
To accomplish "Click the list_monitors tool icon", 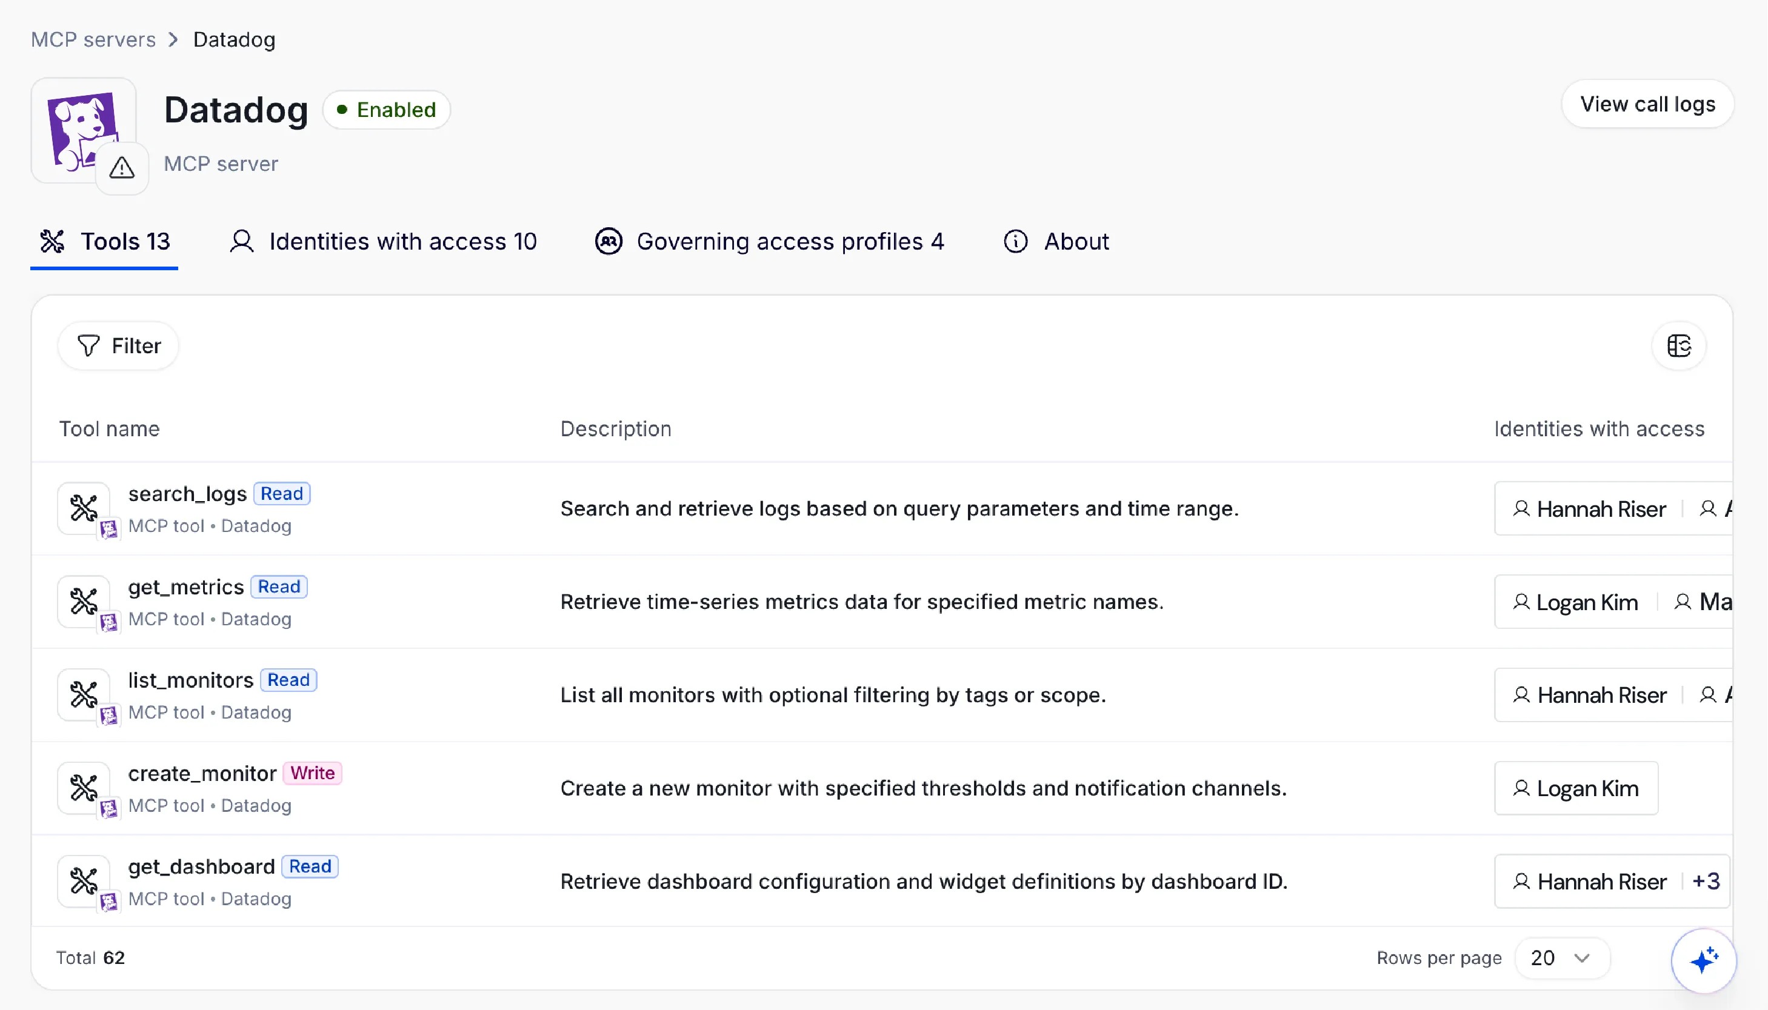I will pyautogui.click(x=84, y=694).
